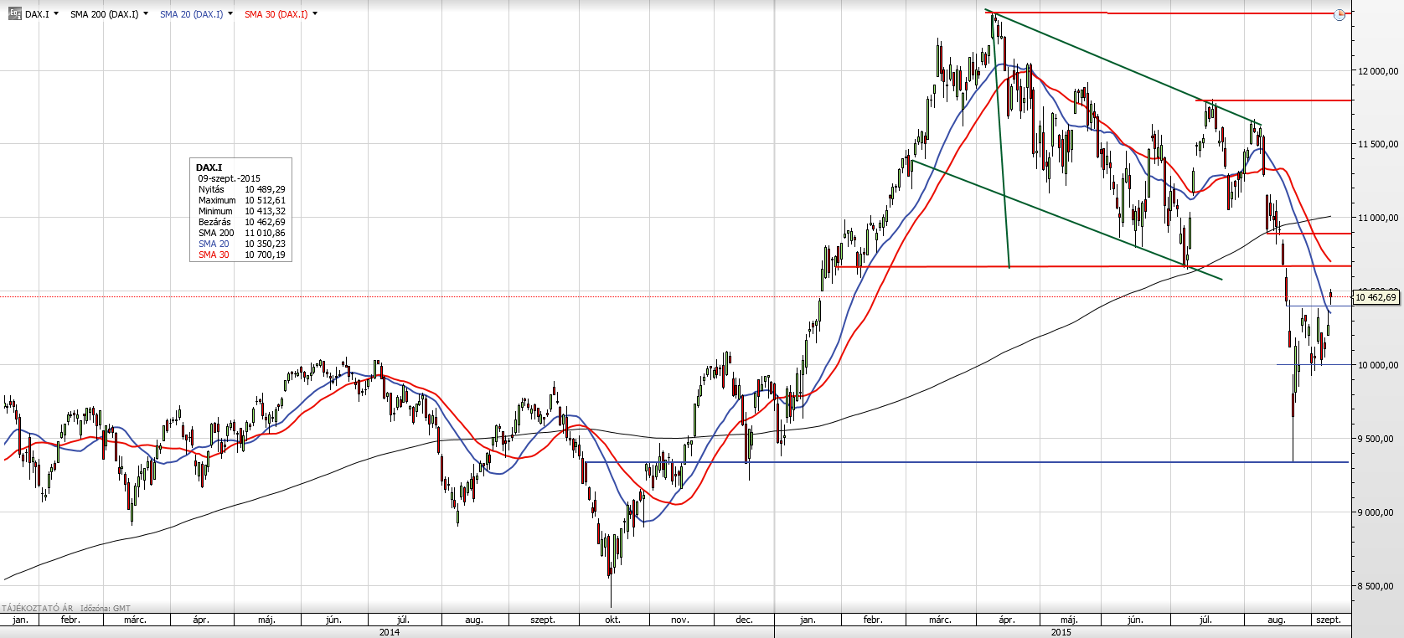
Task: Click the Bezárás row in the data box
Action: [241, 222]
